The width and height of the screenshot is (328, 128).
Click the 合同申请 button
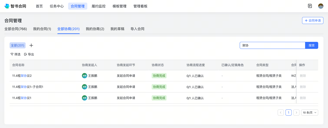[313, 21]
